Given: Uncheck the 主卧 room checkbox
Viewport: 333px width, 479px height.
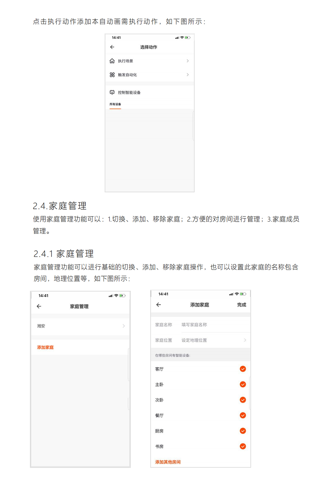Looking at the screenshot, I should [x=243, y=384].
